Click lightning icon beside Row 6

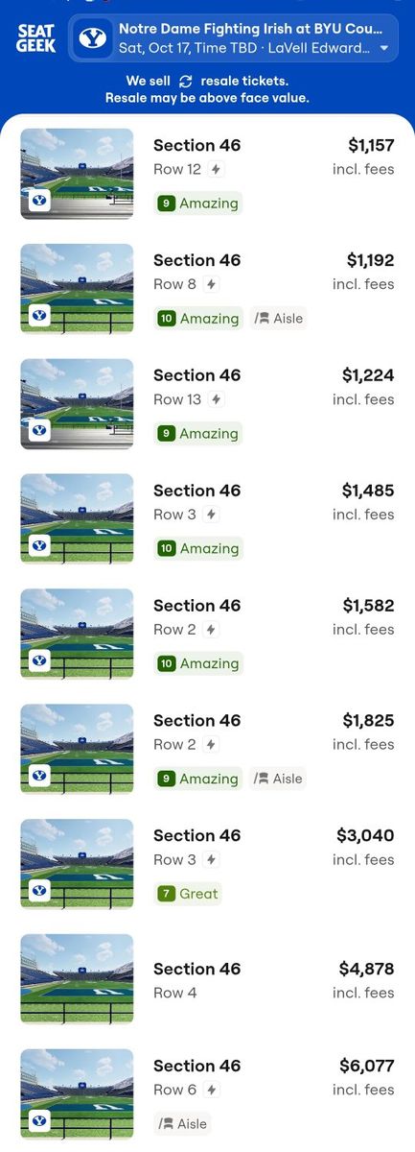click(210, 1090)
